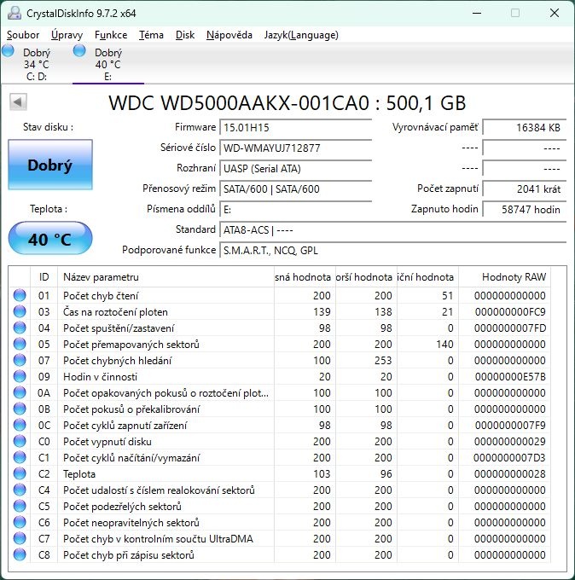The width and height of the screenshot is (575, 580).
Task: Click status orb for row 0A spin retry
Action: (20, 393)
